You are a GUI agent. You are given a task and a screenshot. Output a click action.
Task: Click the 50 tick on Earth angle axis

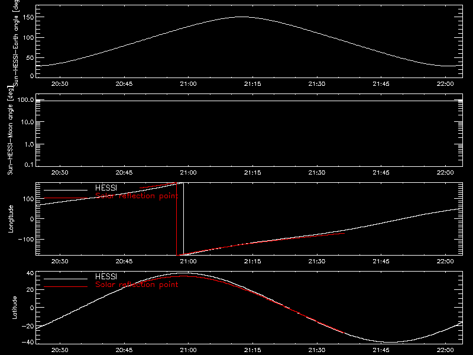30,57
